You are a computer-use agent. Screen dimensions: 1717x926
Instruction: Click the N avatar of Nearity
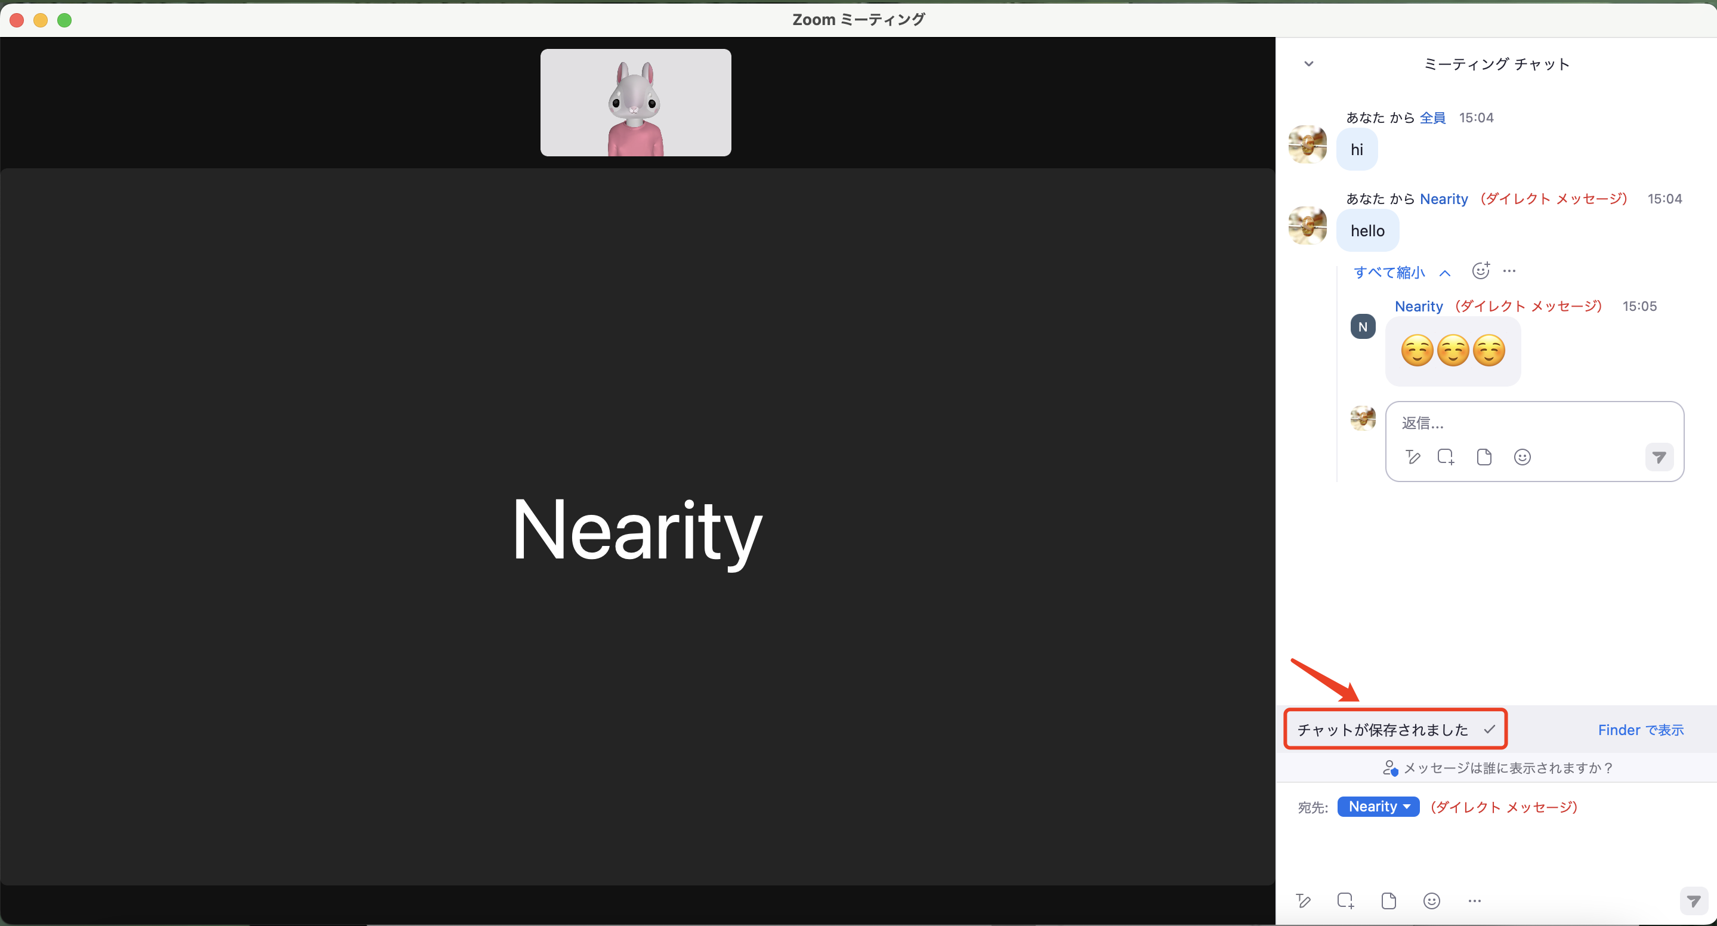[1363, 327]
